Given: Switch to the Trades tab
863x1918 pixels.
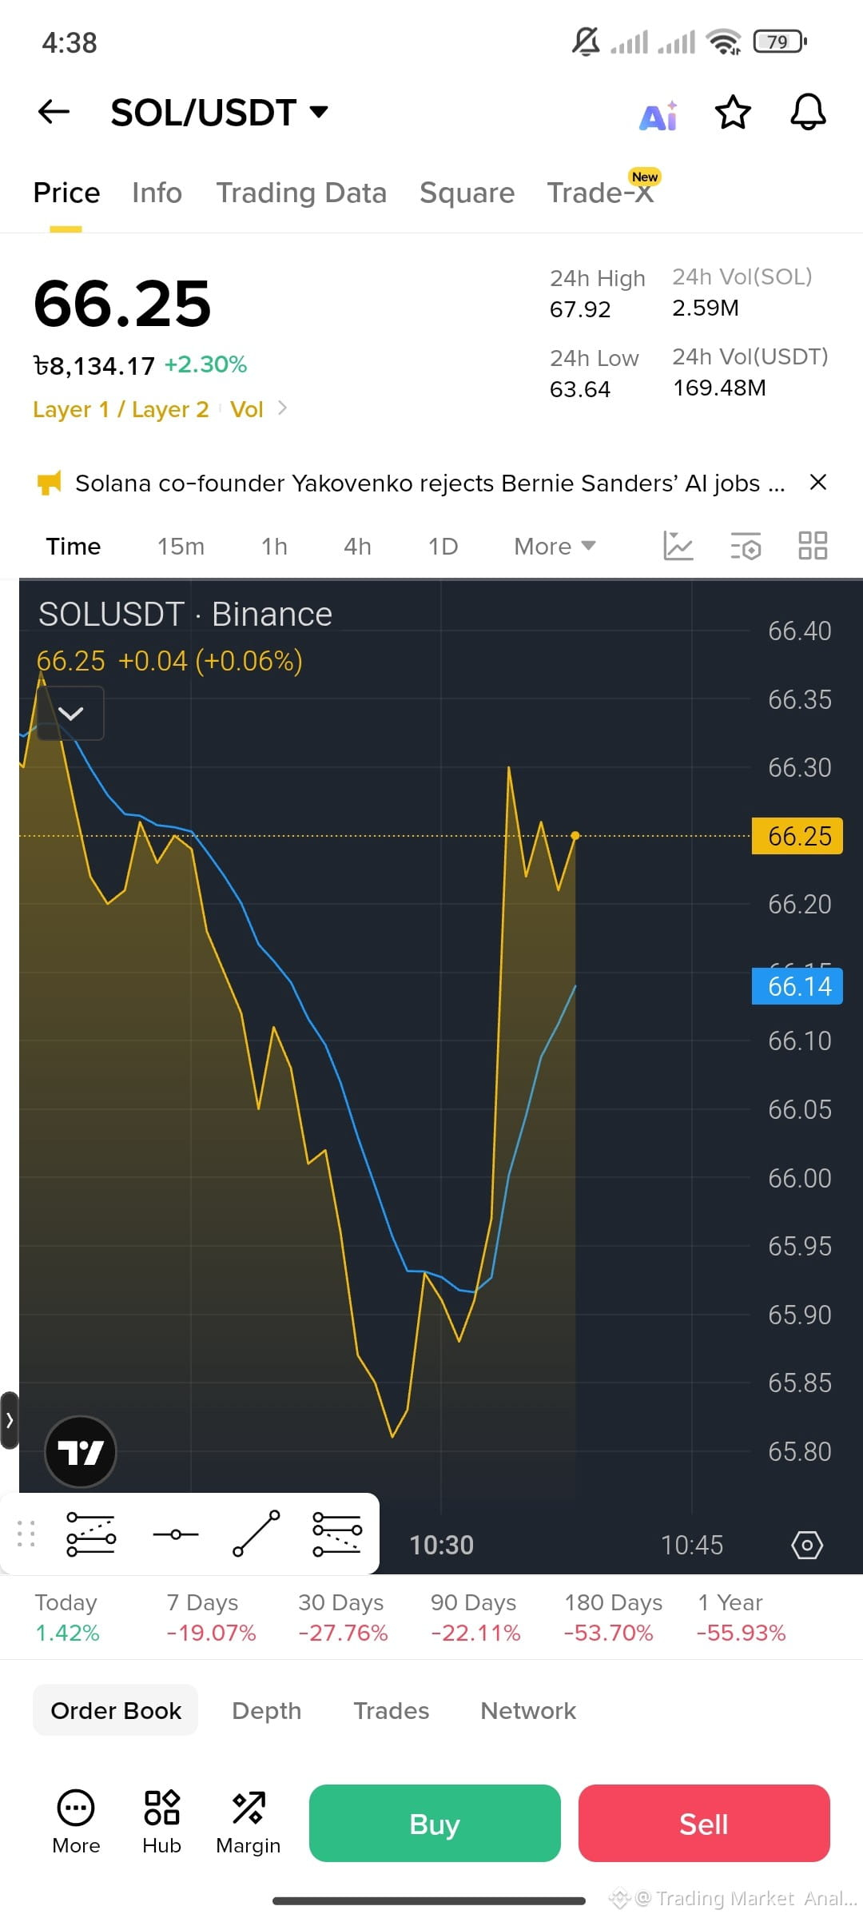Looking at the screenshot, I should point(391,1710).
